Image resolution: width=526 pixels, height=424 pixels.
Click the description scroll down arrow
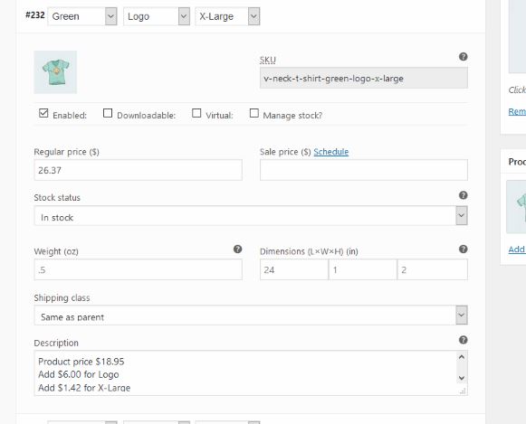462,378
